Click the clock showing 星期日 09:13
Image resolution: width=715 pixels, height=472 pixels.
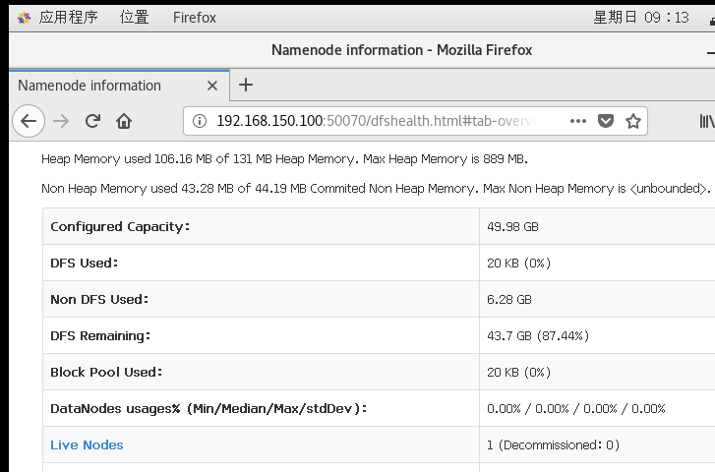pos(641,17)
